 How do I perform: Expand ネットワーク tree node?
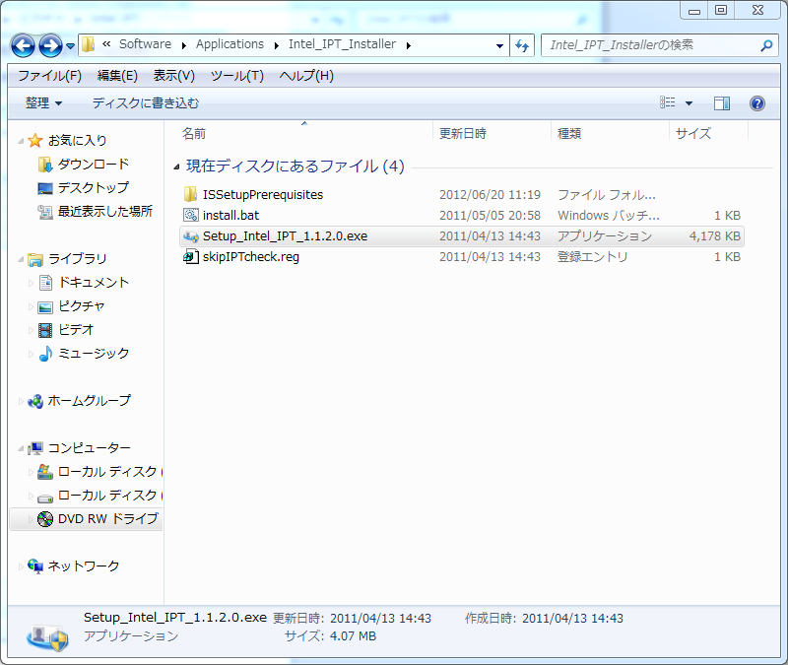(x=21, y=566)
